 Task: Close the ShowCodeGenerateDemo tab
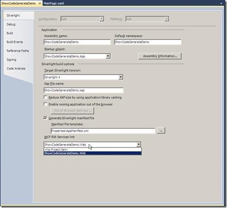[x=40, y=3]
